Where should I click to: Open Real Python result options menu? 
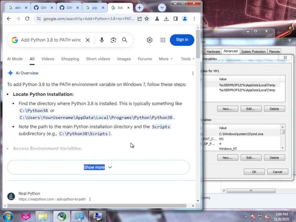[x=90, y=199]
